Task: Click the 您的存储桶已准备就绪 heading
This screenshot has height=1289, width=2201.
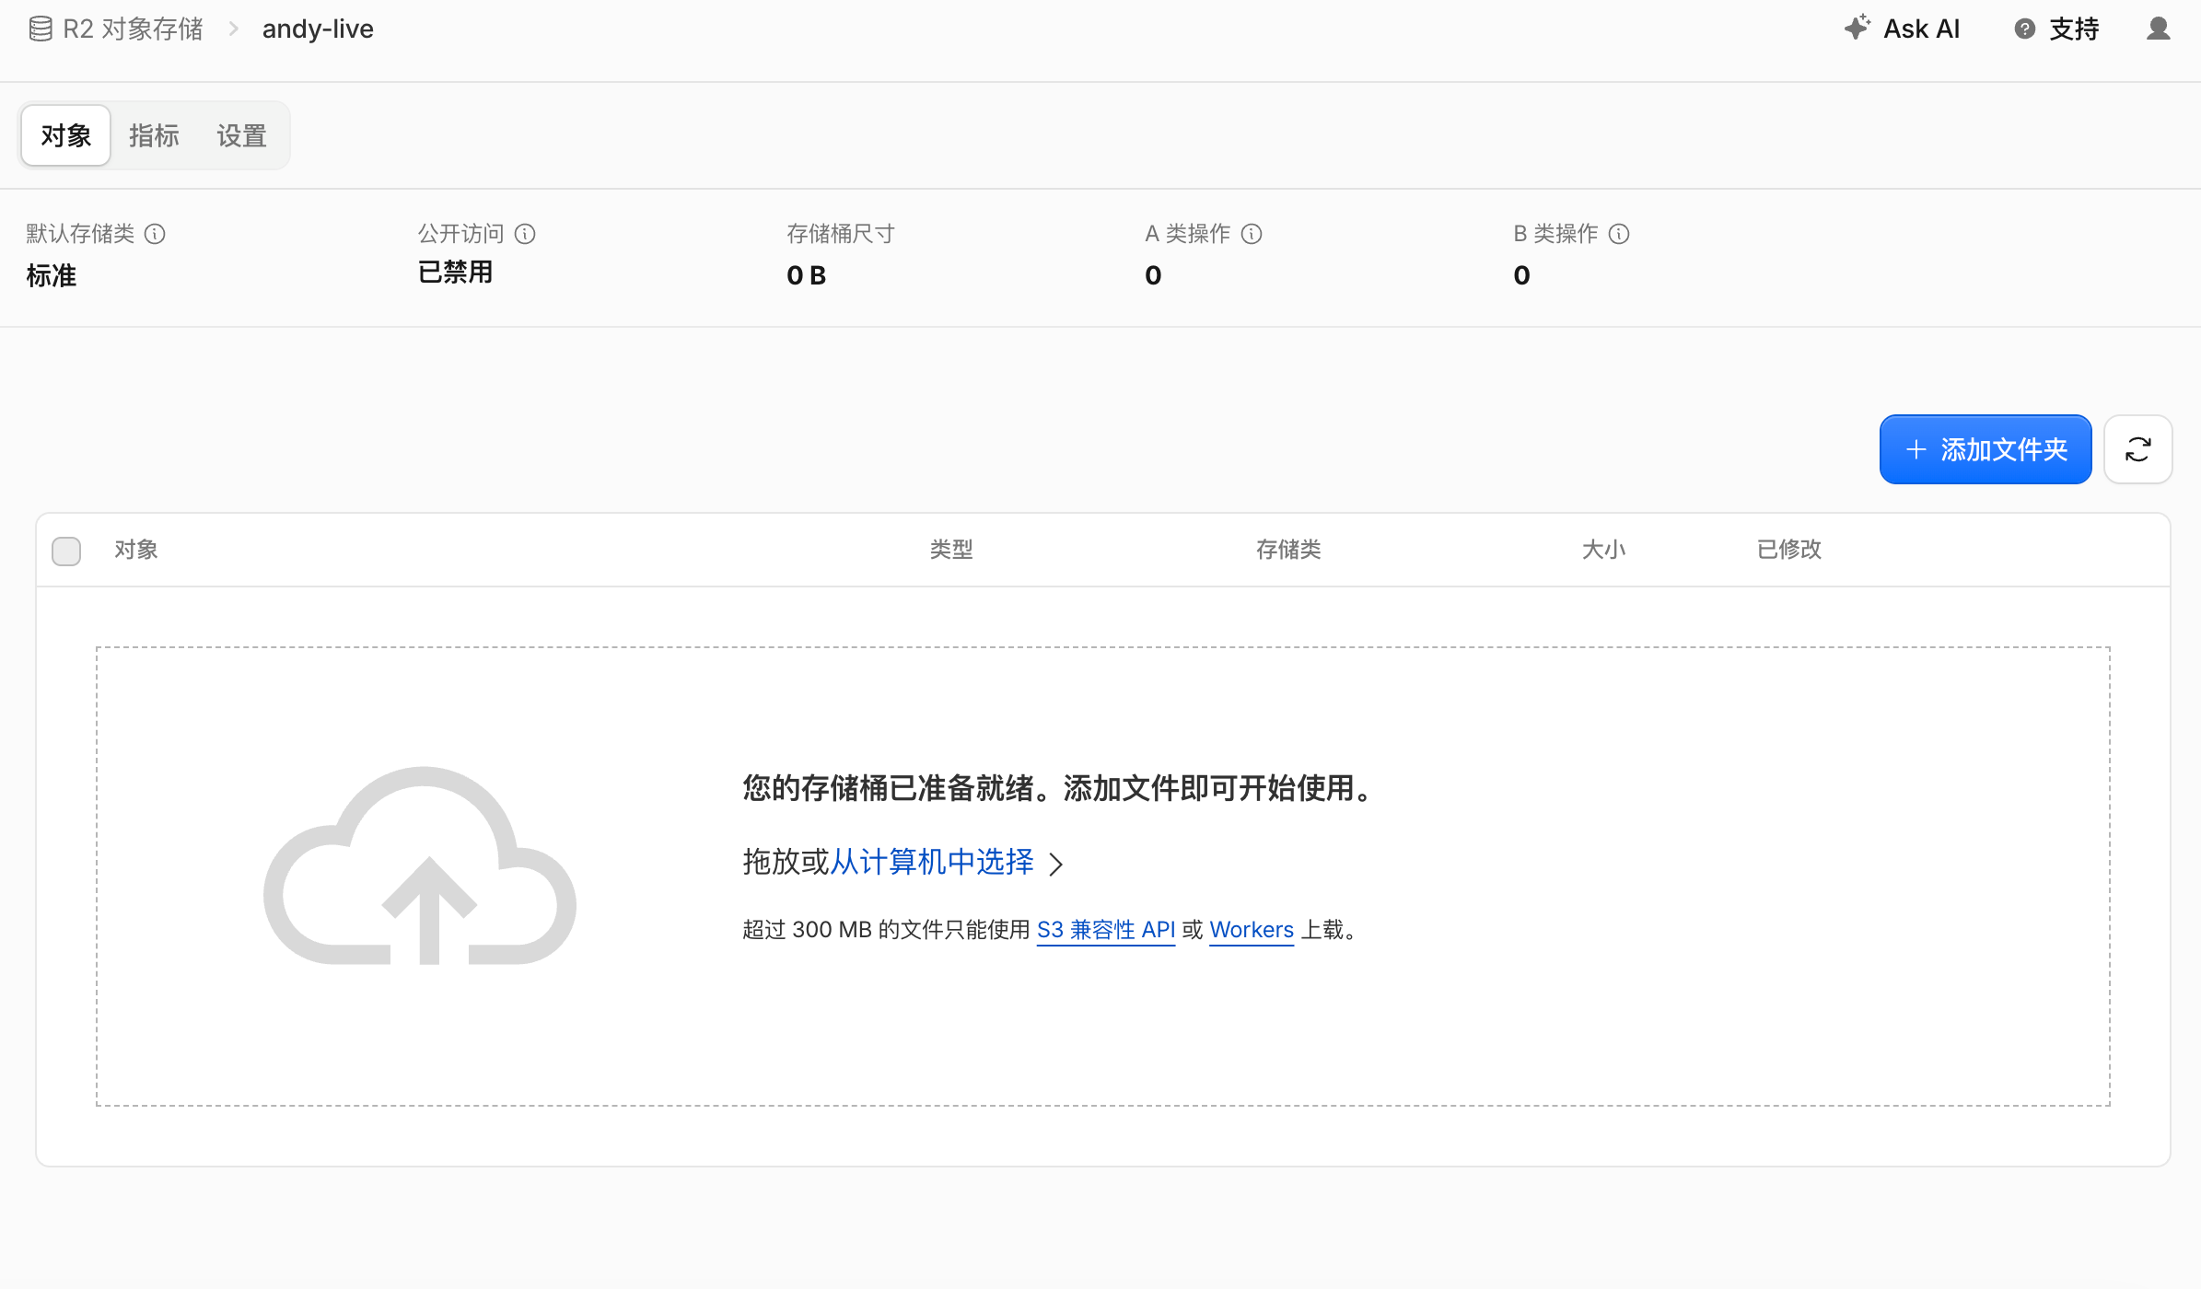Action: (1059, 788)
